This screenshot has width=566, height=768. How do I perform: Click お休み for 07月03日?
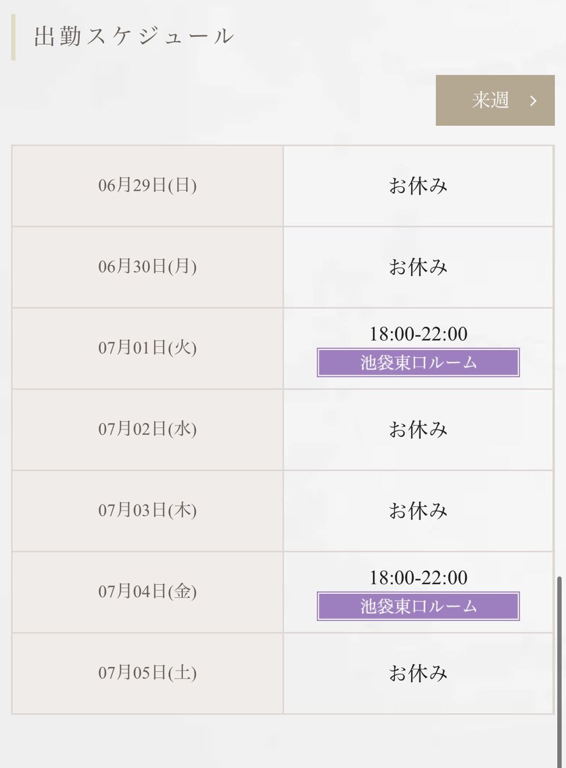point(418,511)
